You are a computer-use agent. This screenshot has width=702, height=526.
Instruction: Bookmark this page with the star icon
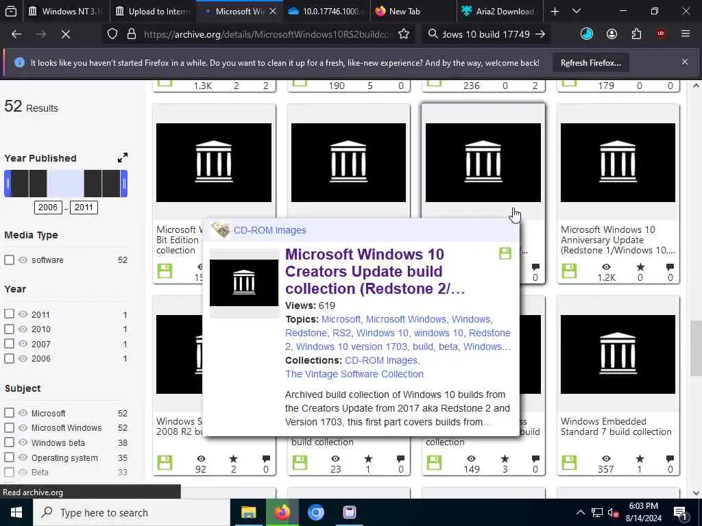coord(404,34)
